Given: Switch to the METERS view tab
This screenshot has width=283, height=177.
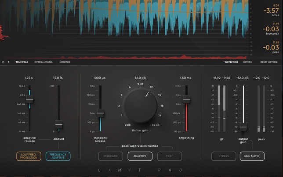Looking at the screenshot, I should click(247, 62).
